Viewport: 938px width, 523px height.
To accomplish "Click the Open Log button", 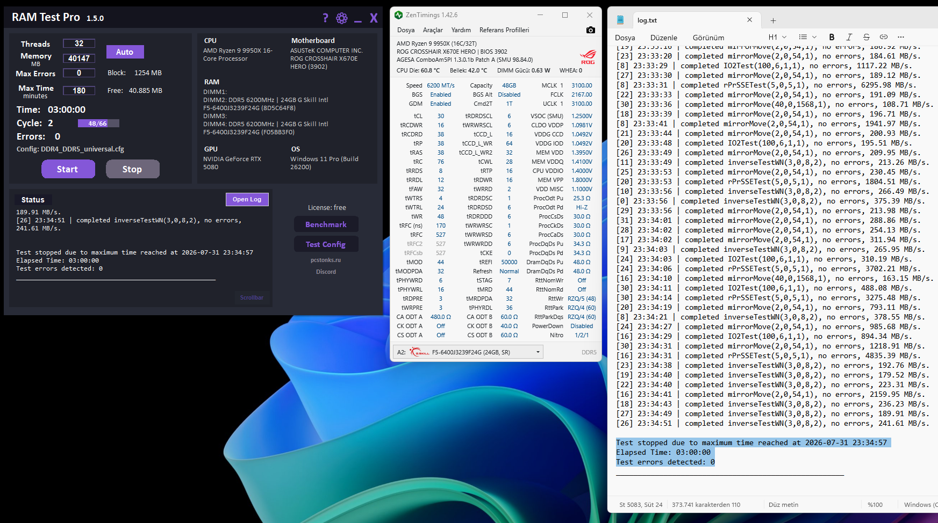I will [x=247, y=199].
